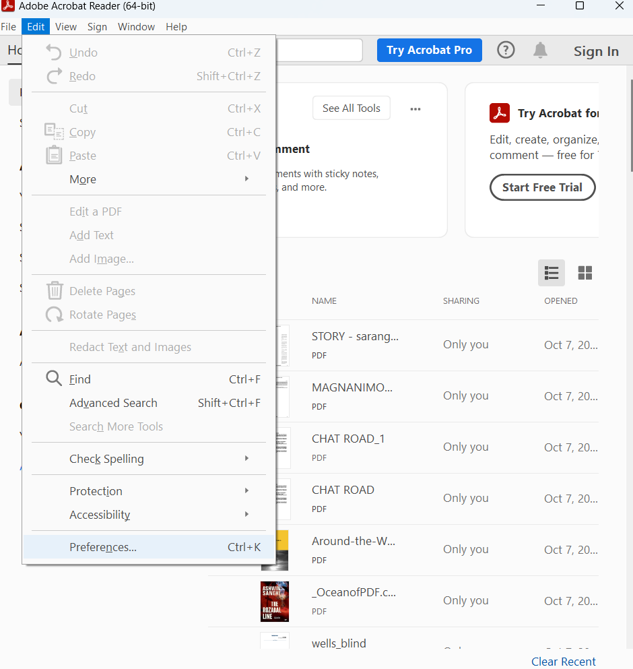Choose Preferences from Edit menu

click(148, 547)
